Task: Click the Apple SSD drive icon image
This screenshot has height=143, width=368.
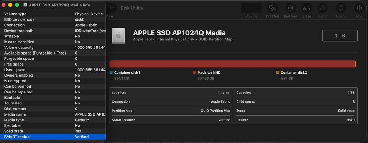Action: (x=118, y=36)
